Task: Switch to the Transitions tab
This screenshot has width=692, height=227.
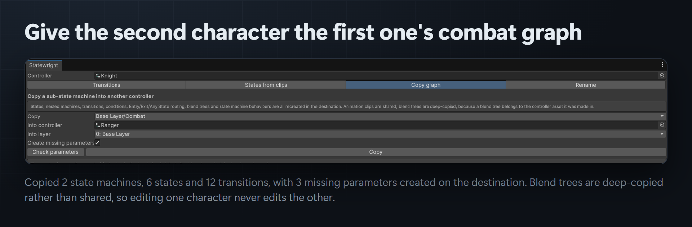Action: click(107, 85)
